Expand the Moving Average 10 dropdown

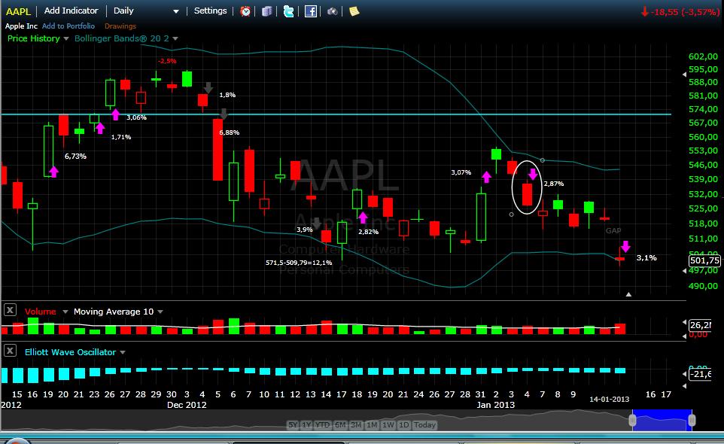(x=160, y=312)
